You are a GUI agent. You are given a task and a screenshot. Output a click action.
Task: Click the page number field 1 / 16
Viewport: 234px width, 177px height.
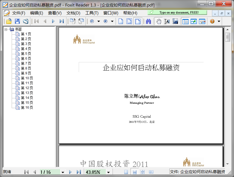(50, 172)
